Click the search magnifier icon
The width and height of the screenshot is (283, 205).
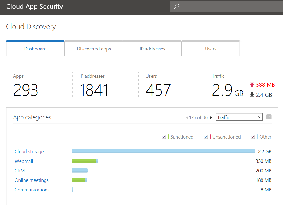[x=176, y=6]
